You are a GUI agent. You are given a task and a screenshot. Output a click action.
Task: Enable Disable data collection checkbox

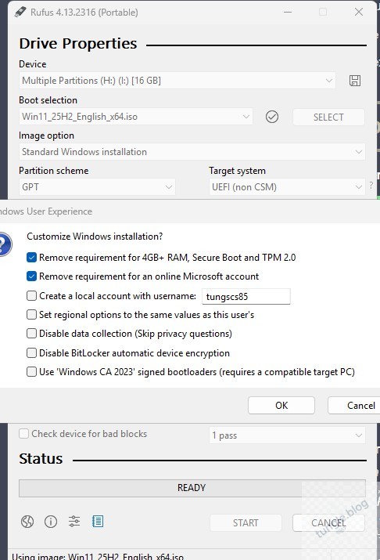click(31, 334)
